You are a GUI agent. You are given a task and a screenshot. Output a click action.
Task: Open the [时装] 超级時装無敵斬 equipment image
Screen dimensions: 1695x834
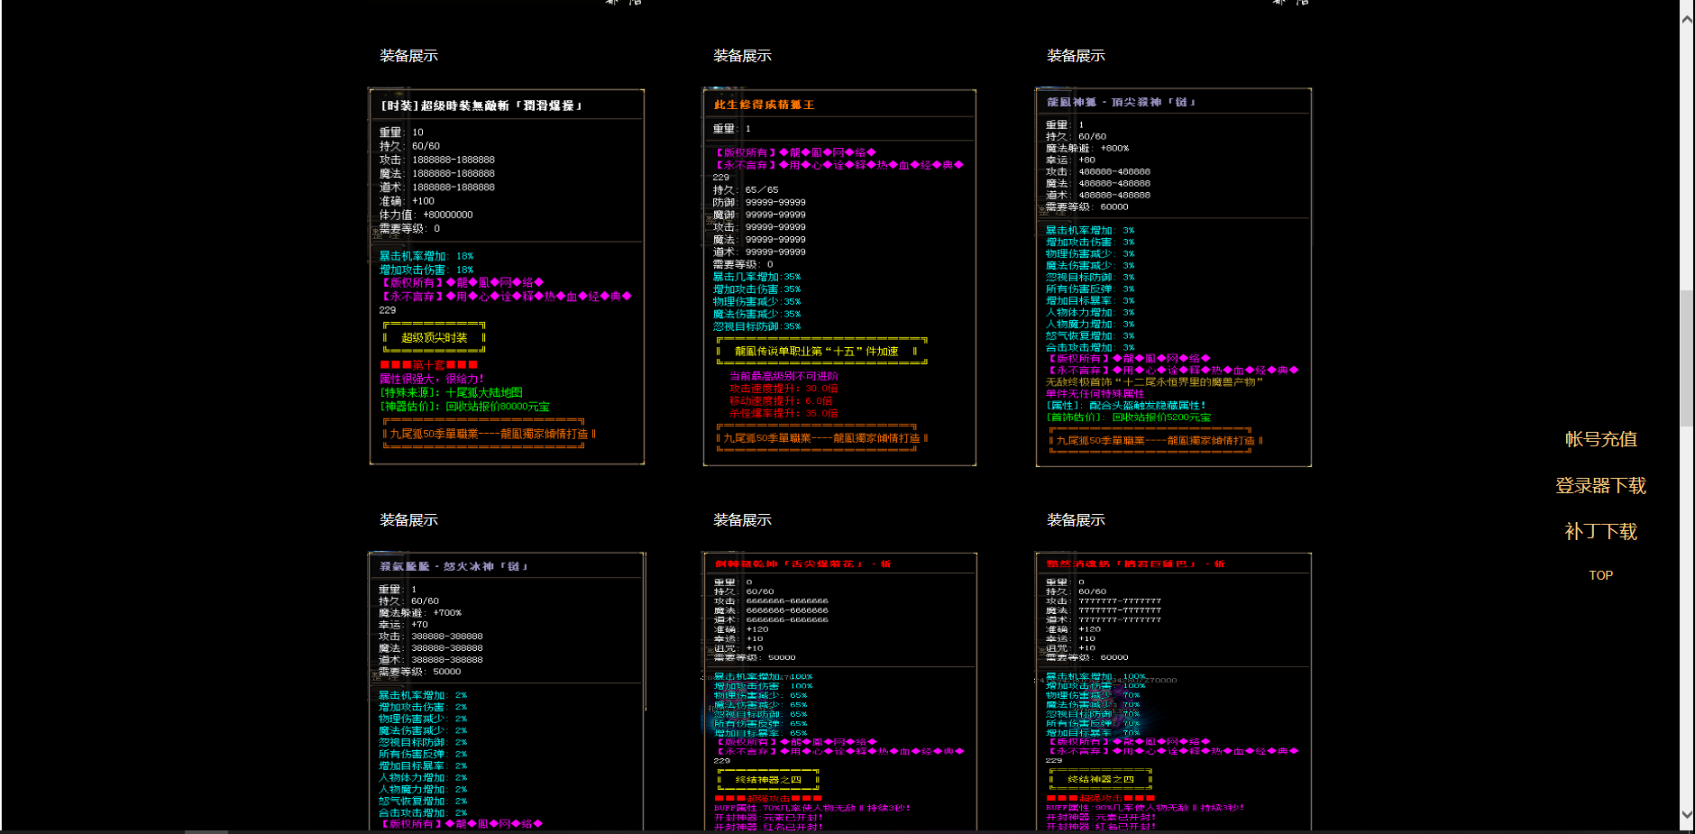tap(507, 277)
